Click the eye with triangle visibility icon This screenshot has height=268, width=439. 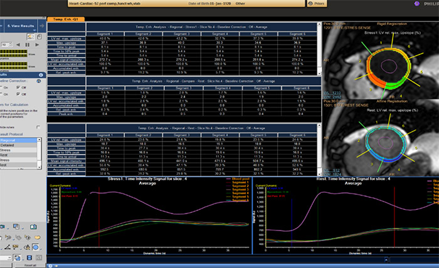pos(27,247)
